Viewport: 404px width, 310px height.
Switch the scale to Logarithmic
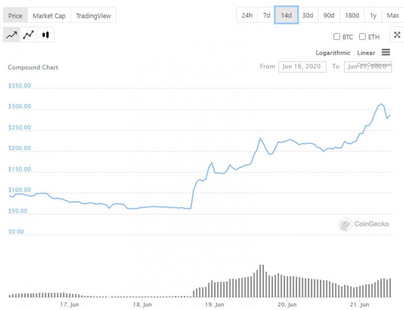pos(333,53)
